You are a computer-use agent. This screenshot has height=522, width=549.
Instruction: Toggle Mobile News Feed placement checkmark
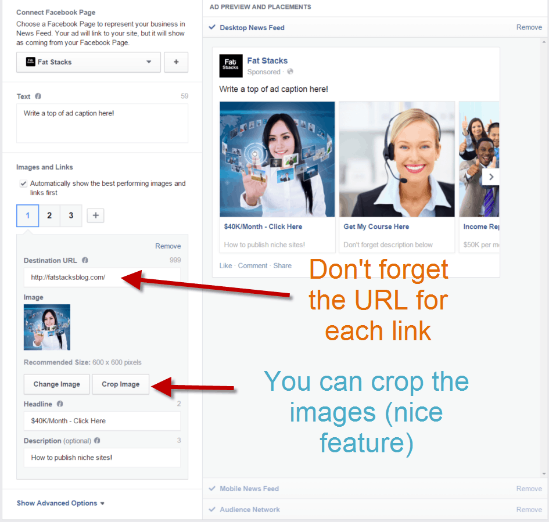(x=212, y=488)
